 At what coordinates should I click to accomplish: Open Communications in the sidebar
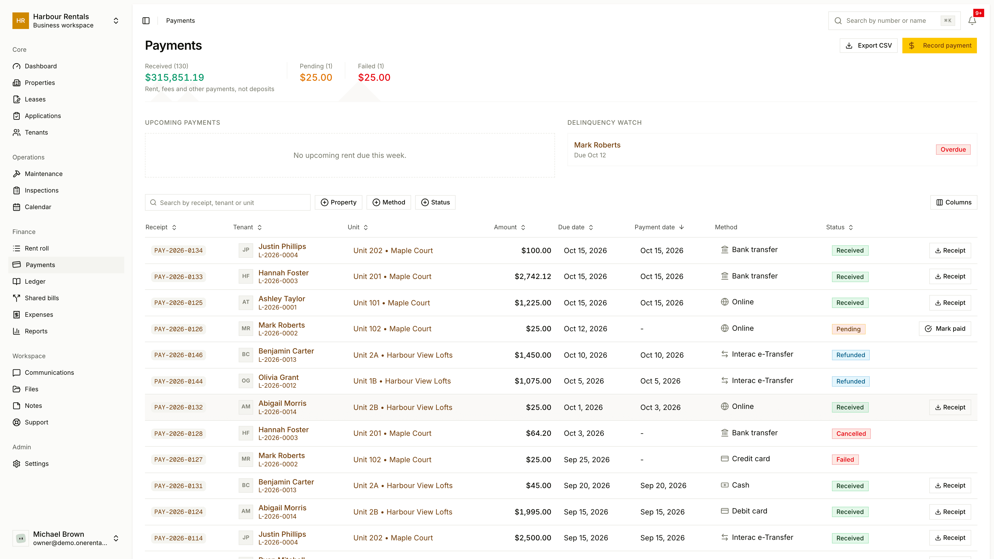pyautogui.click(x=66, y=372)
